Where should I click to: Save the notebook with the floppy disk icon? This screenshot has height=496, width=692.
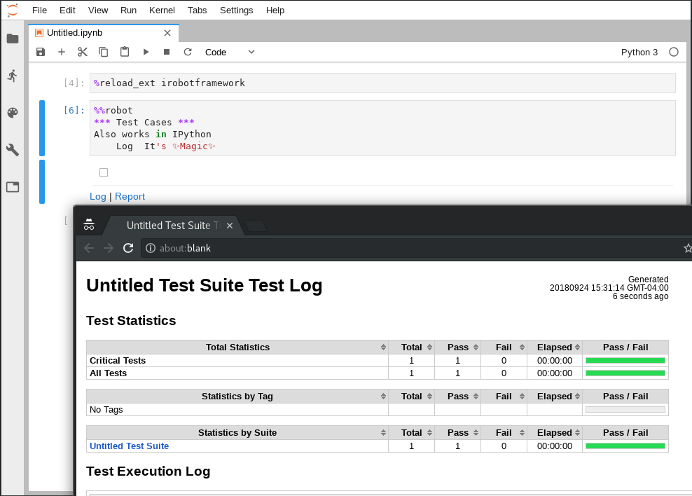41,52
